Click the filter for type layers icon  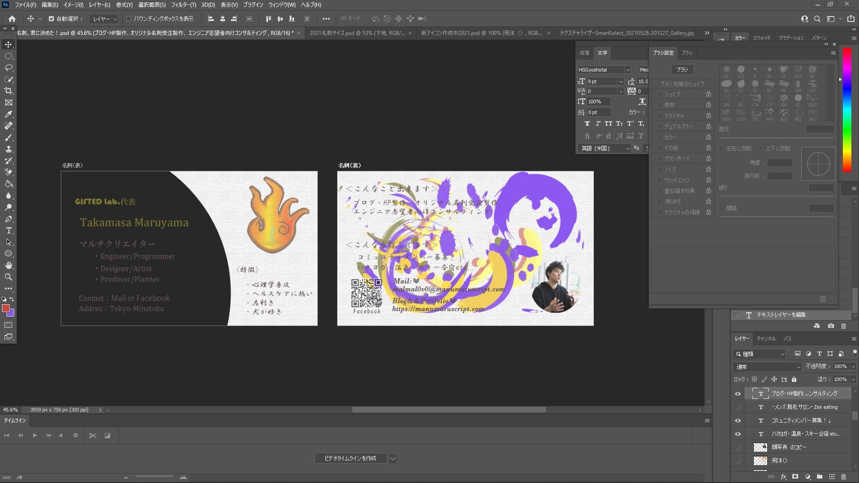[819, 354]
